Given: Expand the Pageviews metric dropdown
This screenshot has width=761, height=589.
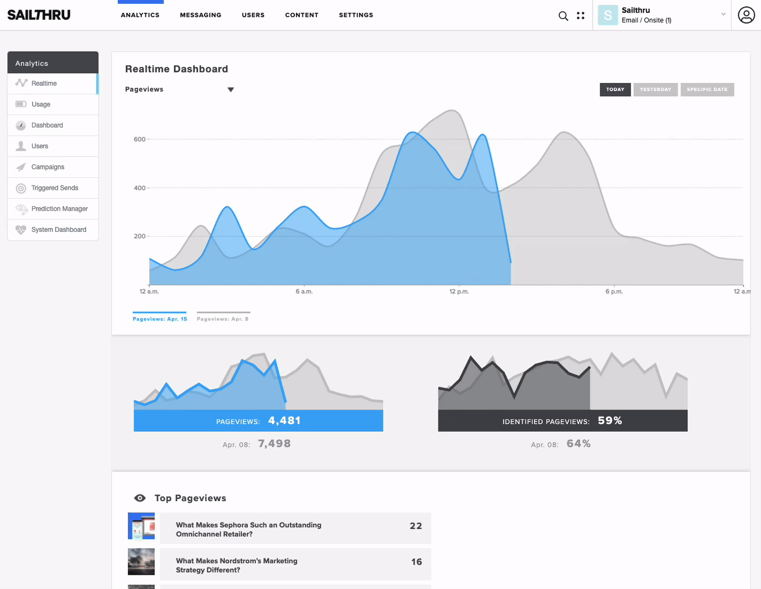Looking at the screenshot, I should (x=231, y=89).
